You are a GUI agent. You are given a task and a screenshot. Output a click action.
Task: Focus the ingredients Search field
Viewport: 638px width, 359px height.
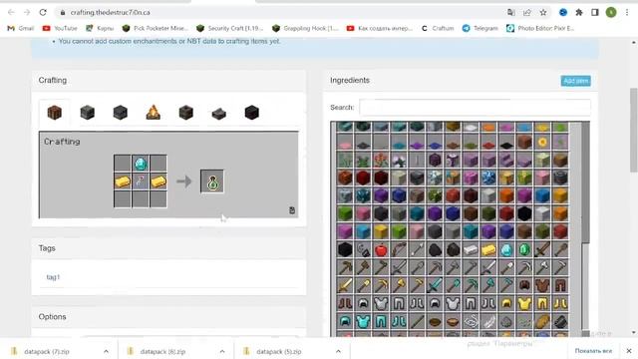pos(475,108)
